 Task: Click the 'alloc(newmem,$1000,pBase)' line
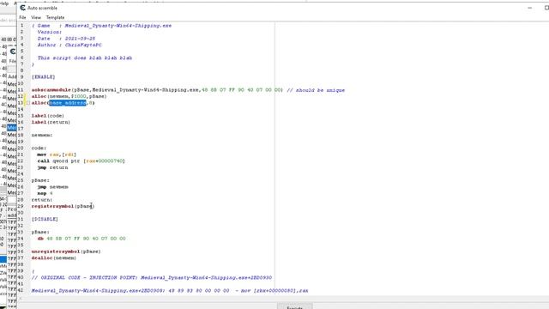point(69,96)
